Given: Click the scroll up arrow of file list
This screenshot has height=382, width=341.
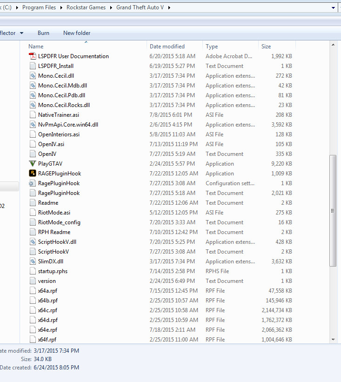Looking at the screenshot, I should coord(333,45).
